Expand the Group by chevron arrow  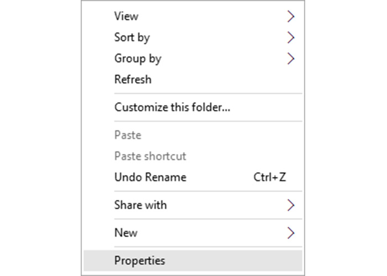pyautogui.click(x=291, y=59)
